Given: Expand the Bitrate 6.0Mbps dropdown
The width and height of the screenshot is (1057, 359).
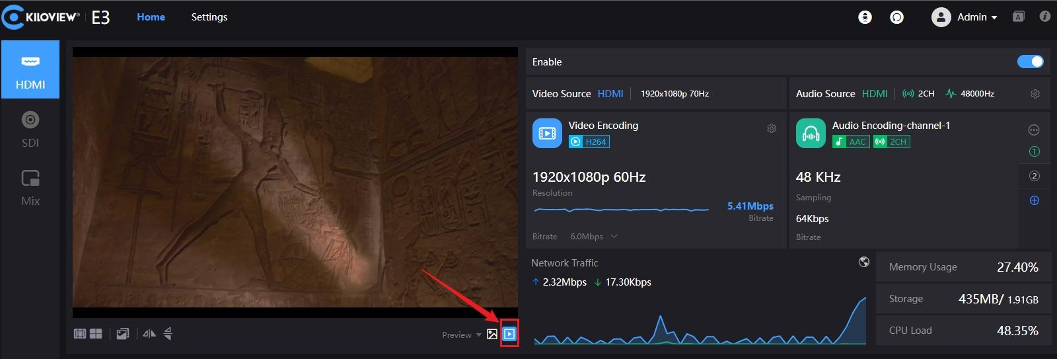Looking at the screenshot, I should 593,237.
